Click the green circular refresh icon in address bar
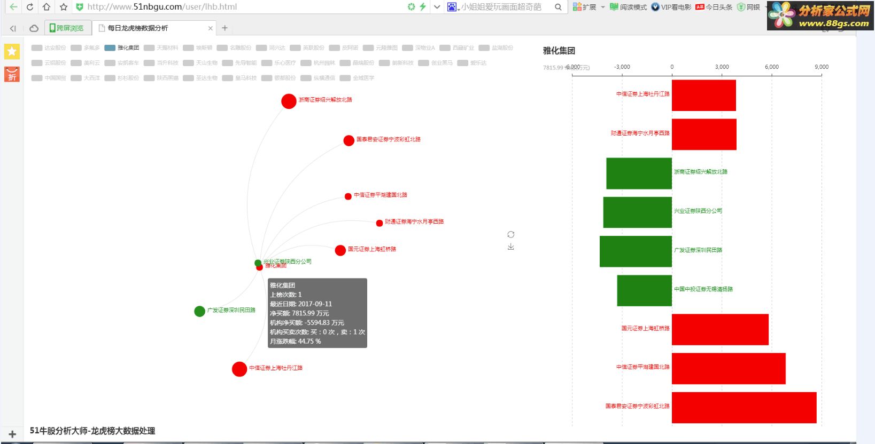The height and width of the screenshot is (444, 875). [x=411, y=7]
